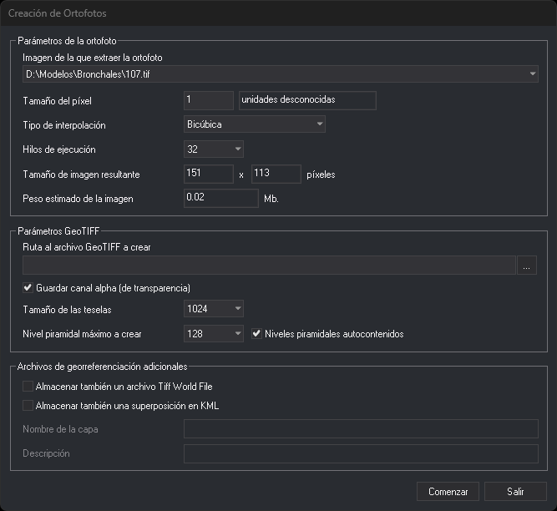
Task: Enable storing a KML overlay
Action: (x=28, y=405)
